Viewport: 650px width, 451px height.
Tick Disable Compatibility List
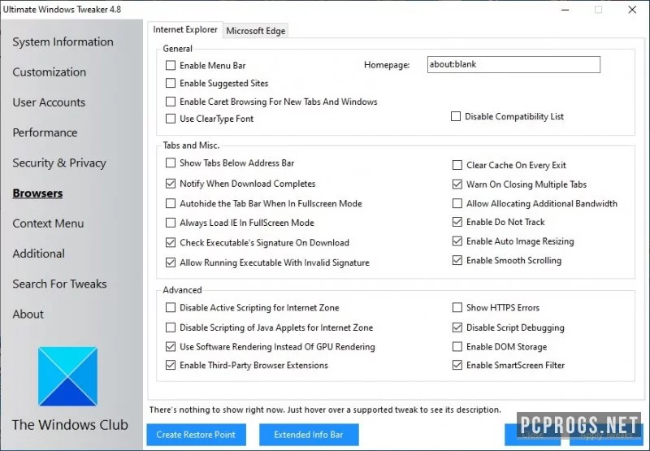(456, 116)
